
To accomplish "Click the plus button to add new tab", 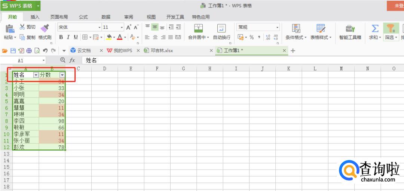I will click(x=293, y=51).
